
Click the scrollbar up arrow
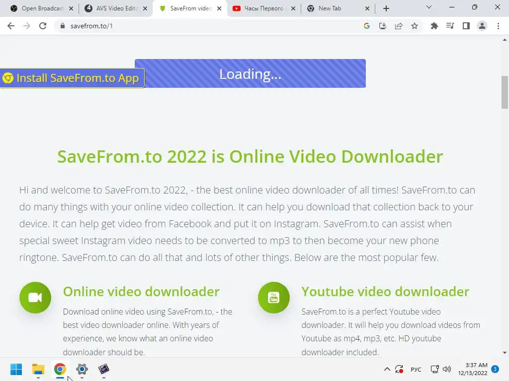(505, 40)
